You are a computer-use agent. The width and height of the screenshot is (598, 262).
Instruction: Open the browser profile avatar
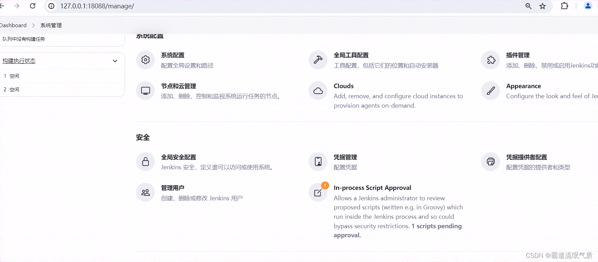click(x=588, y=6)
